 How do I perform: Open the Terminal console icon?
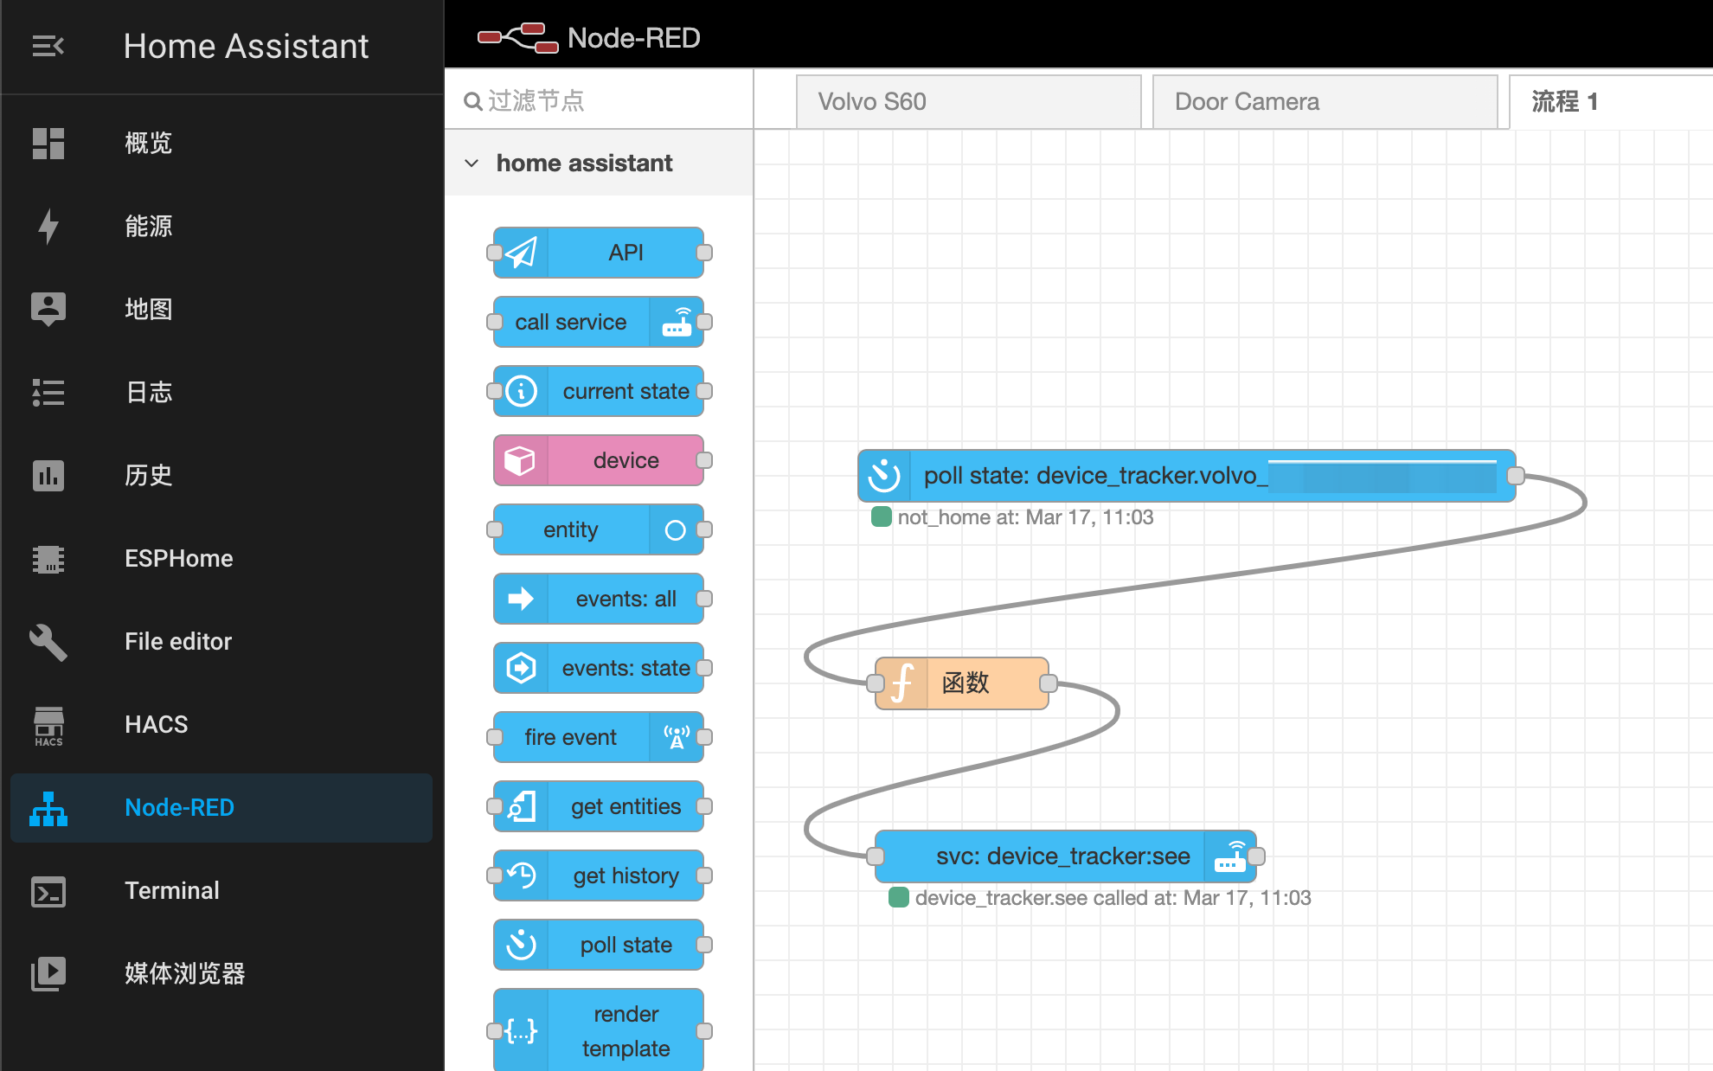(48, 891)
